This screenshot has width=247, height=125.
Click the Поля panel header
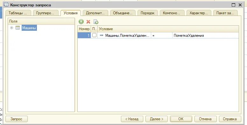(41, 21)
